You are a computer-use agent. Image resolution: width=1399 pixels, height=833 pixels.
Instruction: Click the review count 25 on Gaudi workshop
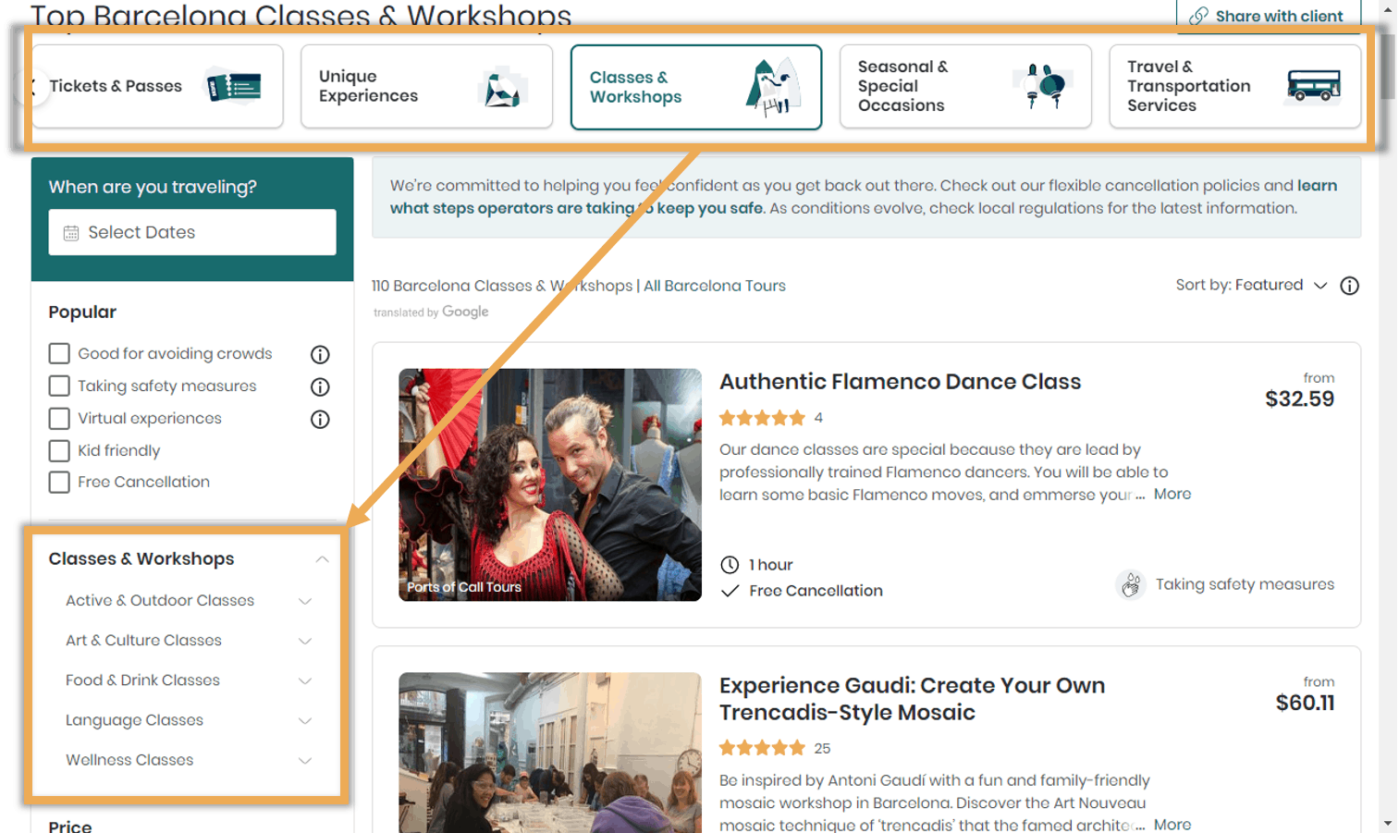click(822, 748)
